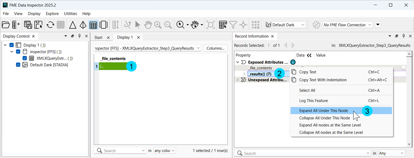
Task: Open the black arrow menu after FME Flow
Action: click(x=378, y=25)
